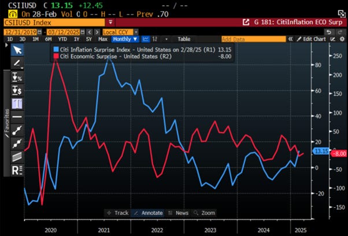Open the Monthly periodicity dropdown

pyautogui.click(x=125, y=39)
